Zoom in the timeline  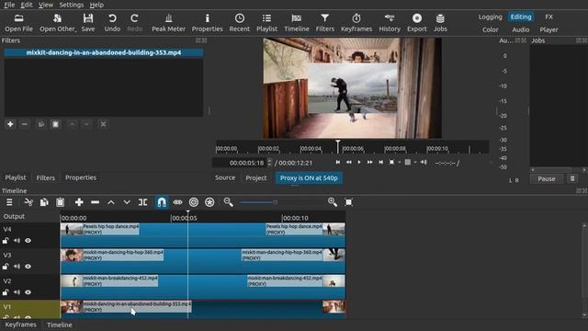click(333, 202)
